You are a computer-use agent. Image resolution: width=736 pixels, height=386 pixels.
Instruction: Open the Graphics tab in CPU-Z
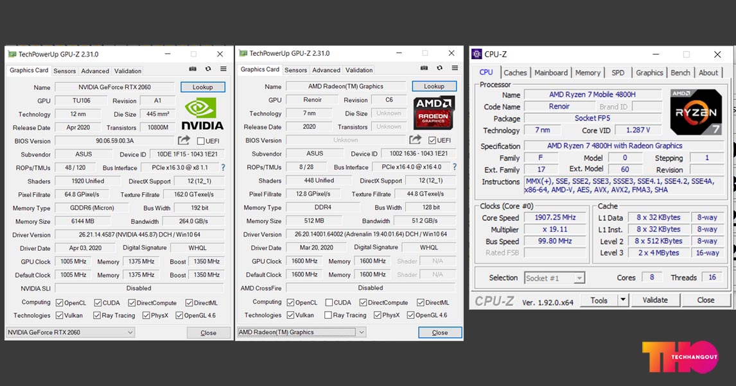point(649,72)
